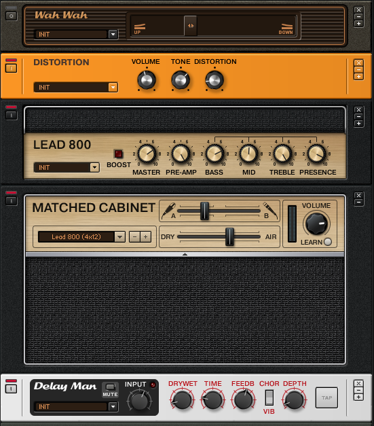Enable the BOOST switch on Lead 800
374x426 pixels.
click(x=118, y=154)
